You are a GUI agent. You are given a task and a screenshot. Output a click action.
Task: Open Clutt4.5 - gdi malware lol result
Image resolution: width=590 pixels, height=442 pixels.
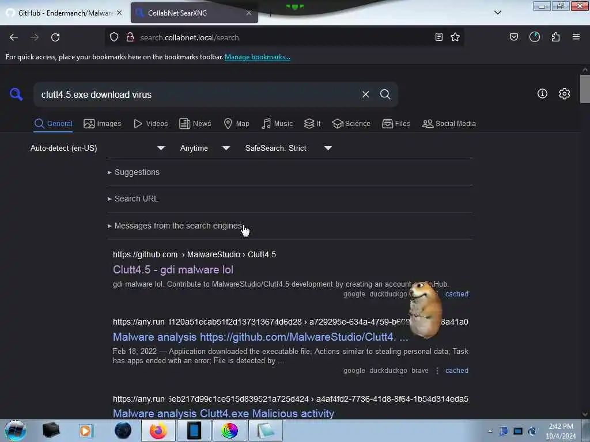tap(173, 269)
